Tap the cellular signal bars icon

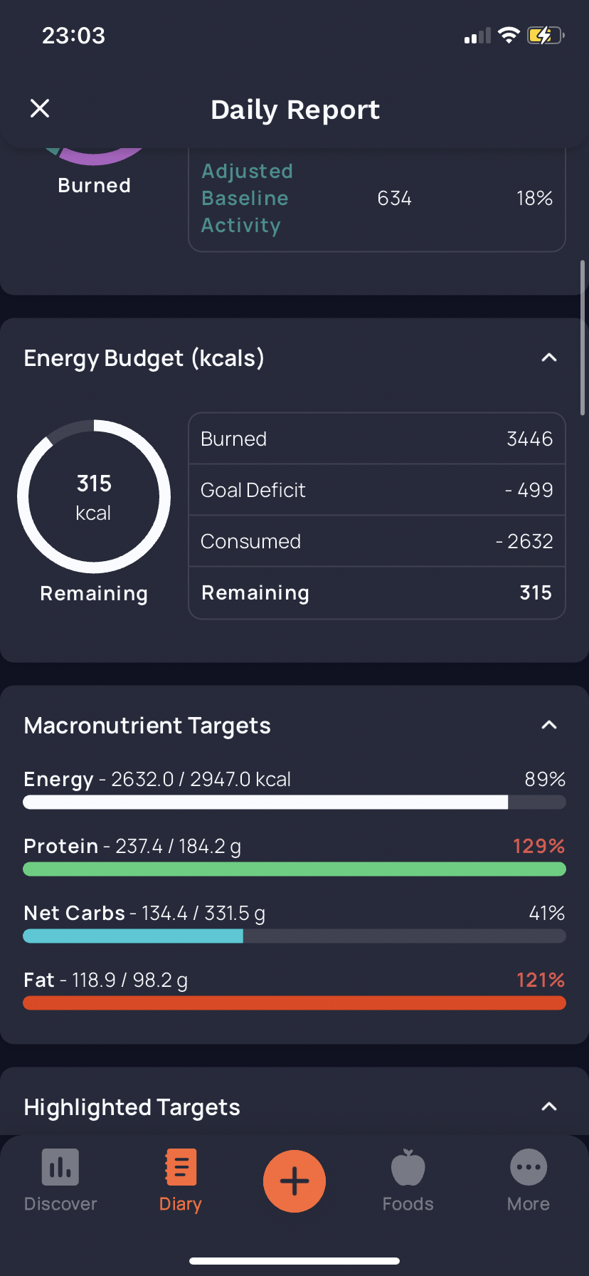click(477, 36)
